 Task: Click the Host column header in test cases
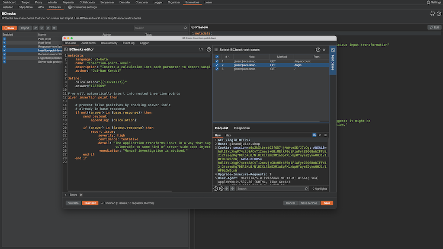click(251, 57)
